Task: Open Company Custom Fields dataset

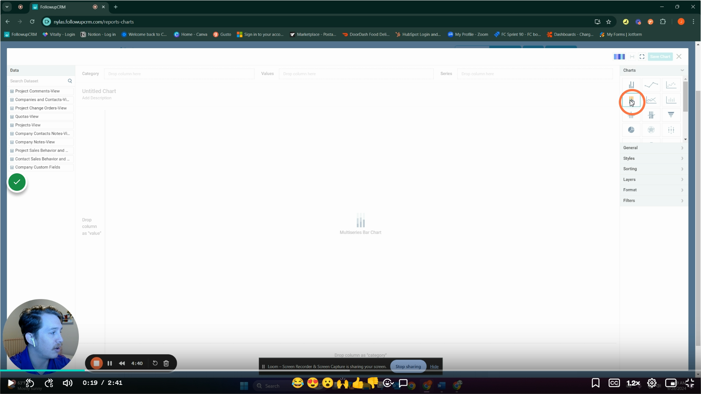Action: pos(41,167)
